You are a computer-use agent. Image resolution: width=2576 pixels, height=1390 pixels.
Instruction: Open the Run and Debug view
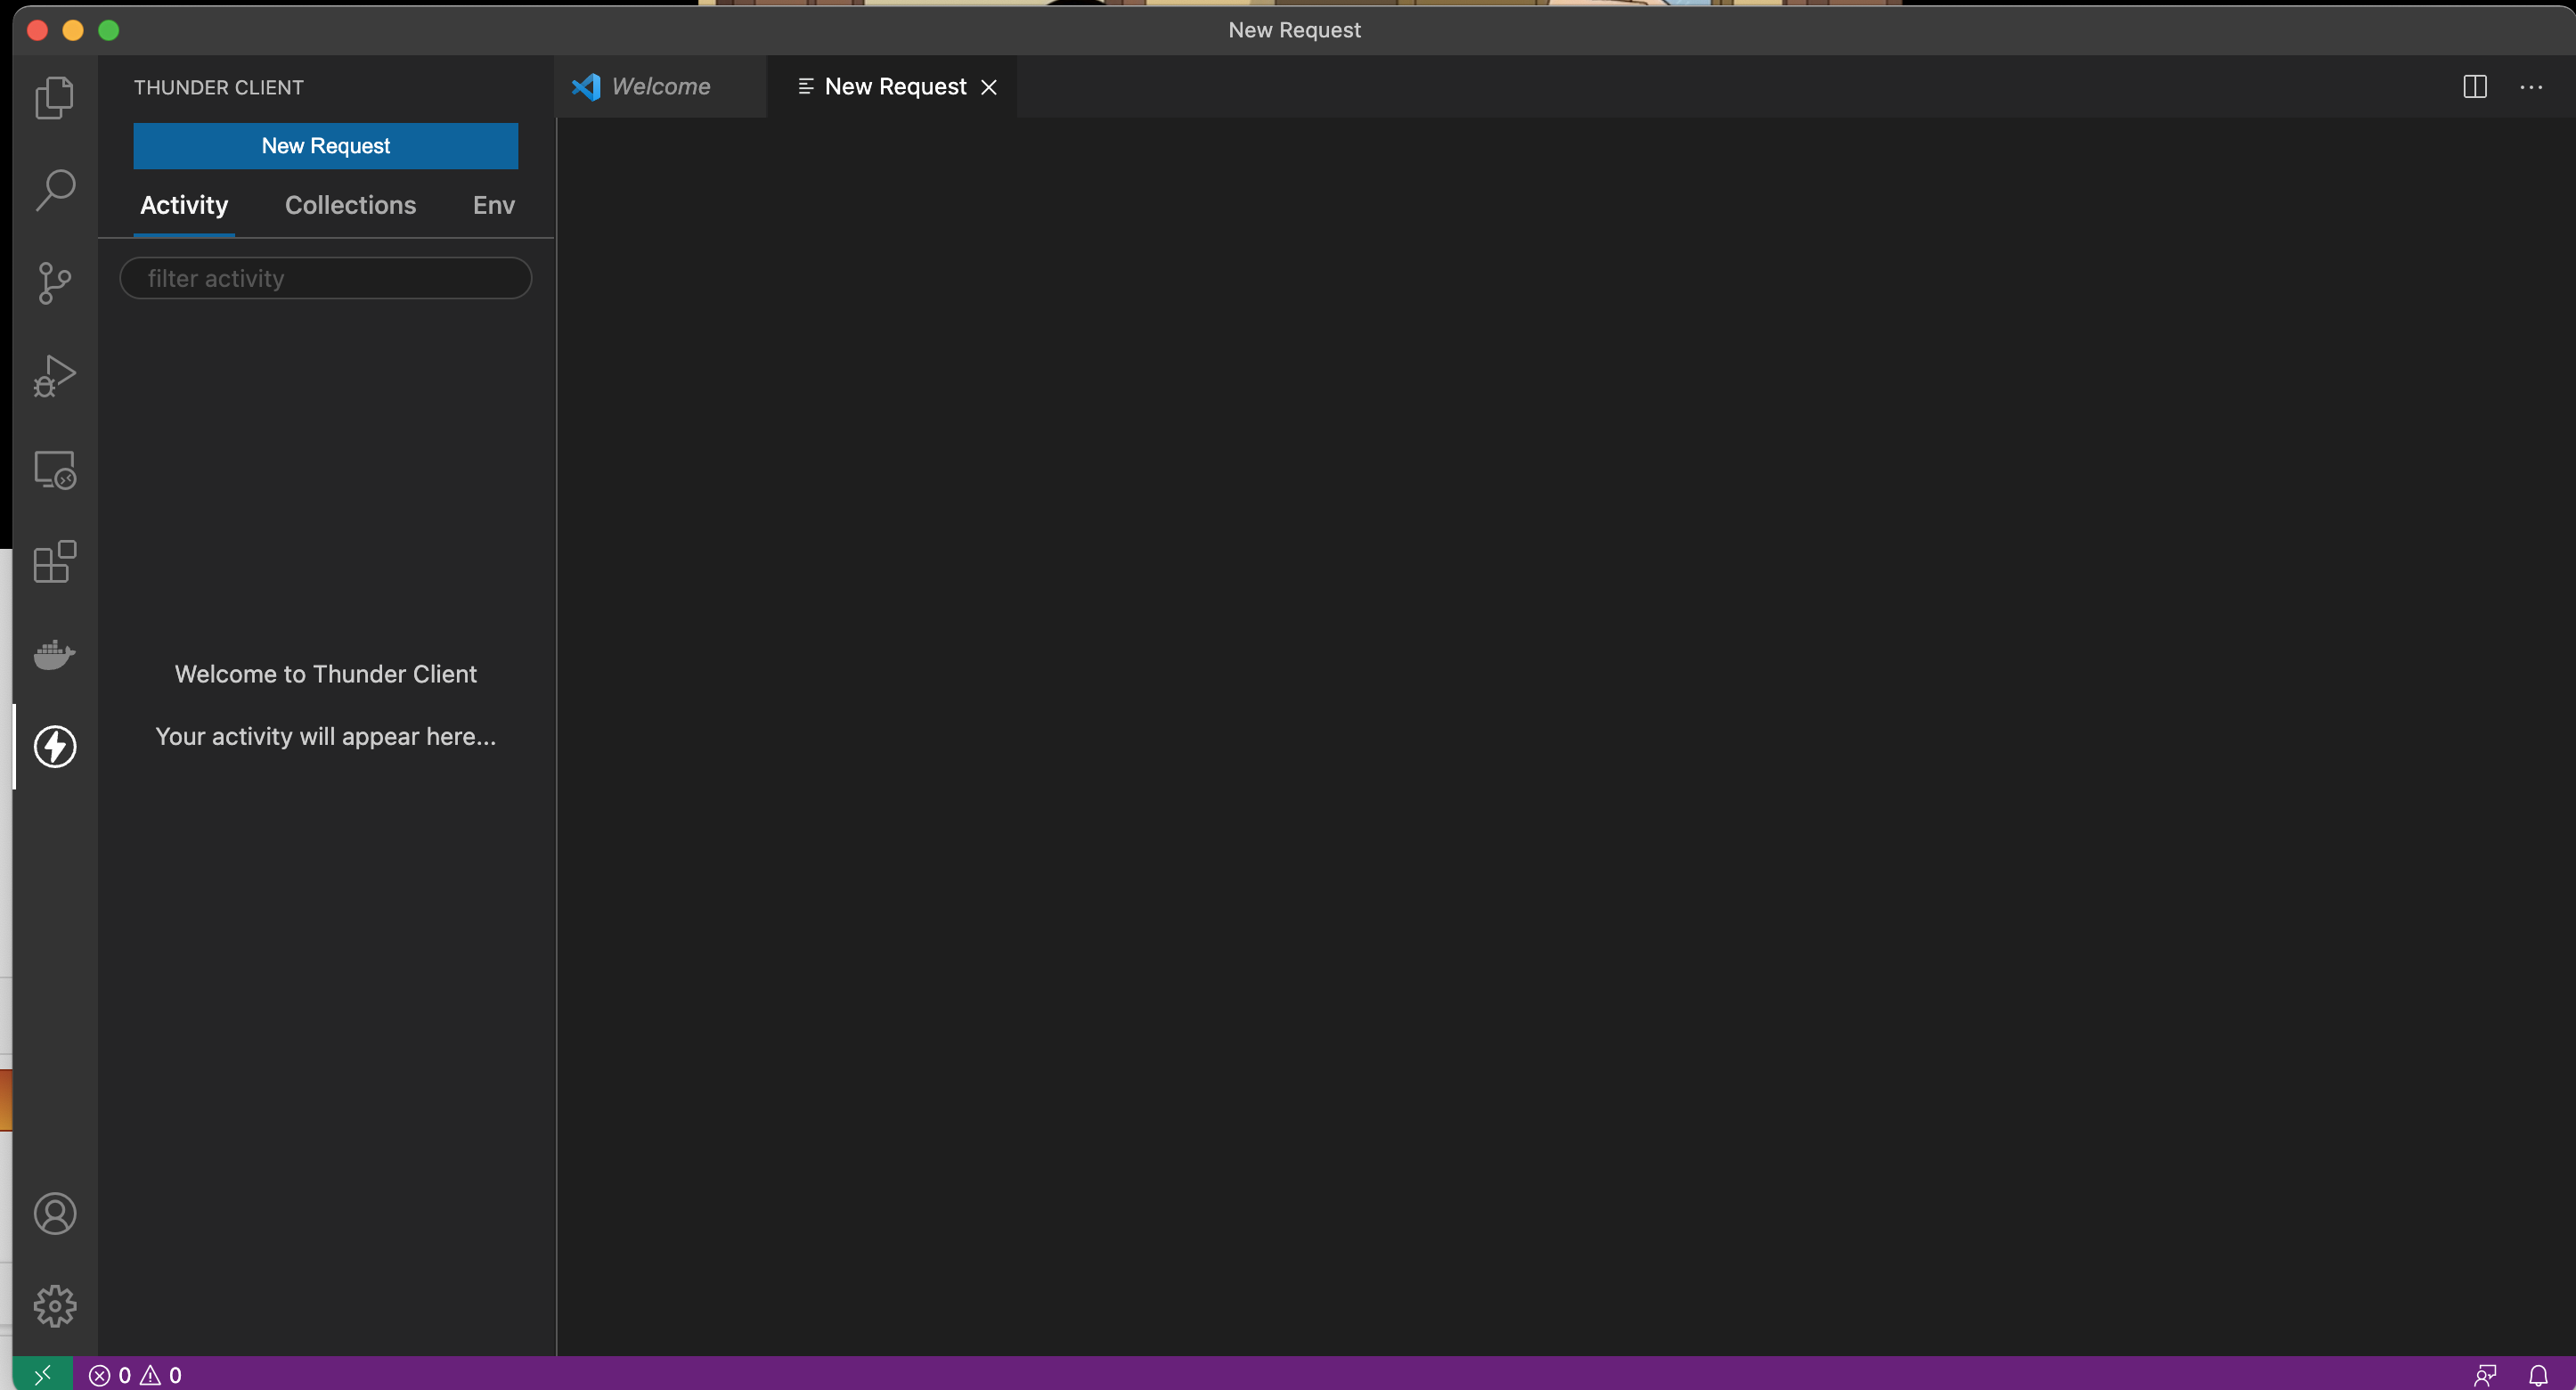[x=53, y=376]
